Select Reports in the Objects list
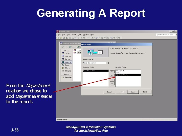 [66, 62]
